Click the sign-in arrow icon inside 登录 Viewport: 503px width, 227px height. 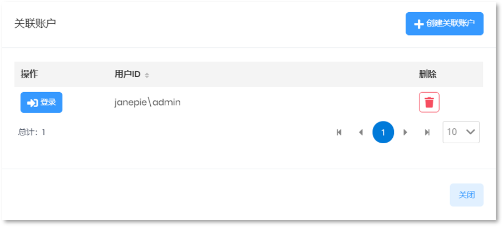32,103
